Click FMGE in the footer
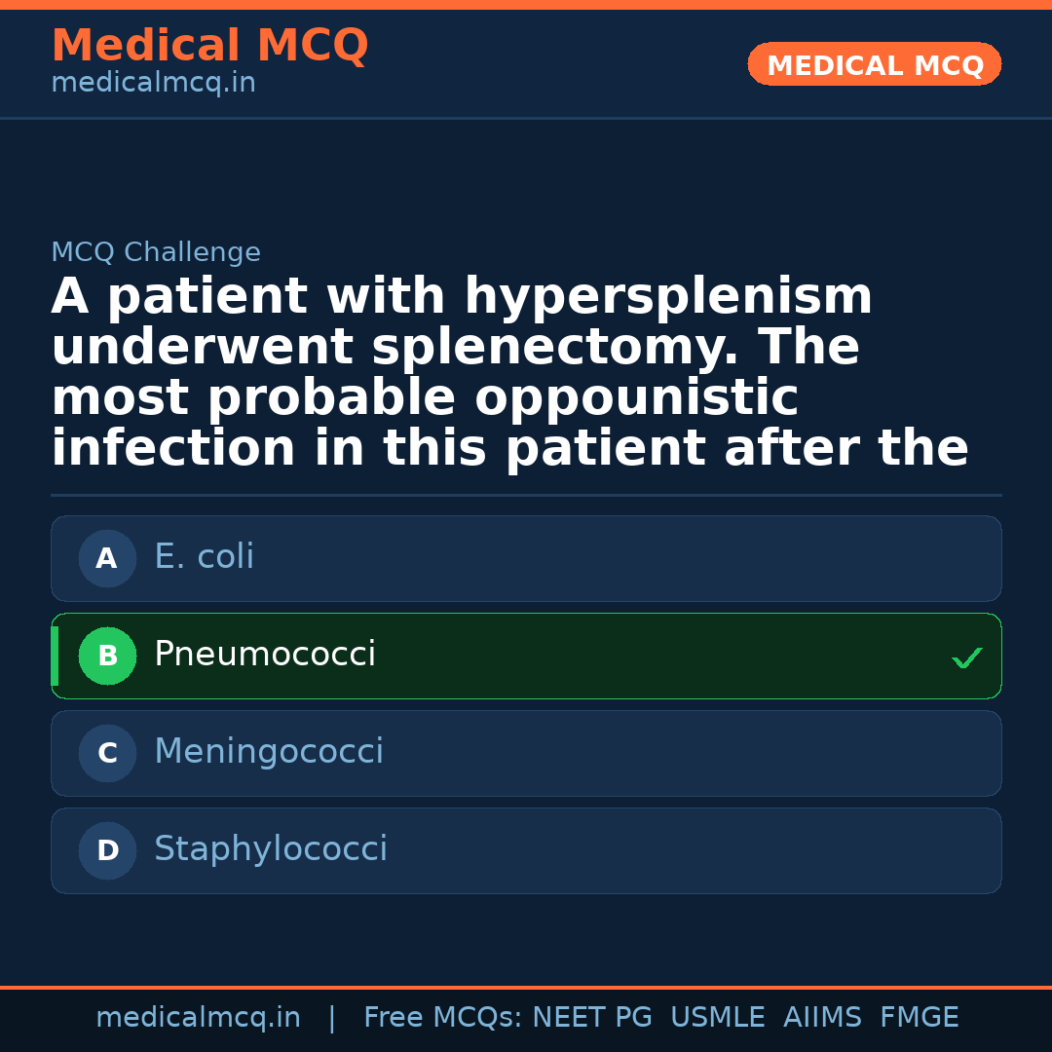This screenshot has height=1052, width=1052. (x=920, y=1018)
